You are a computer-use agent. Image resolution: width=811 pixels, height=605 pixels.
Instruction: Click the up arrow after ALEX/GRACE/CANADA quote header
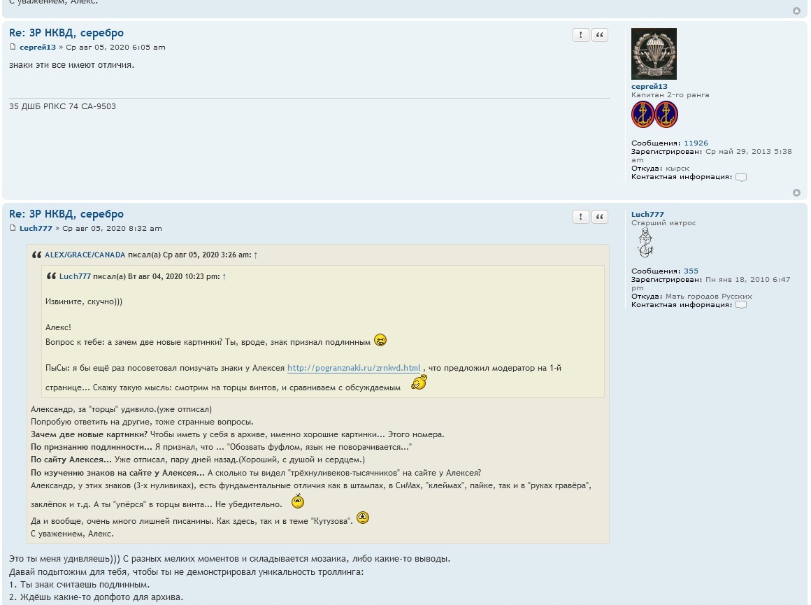tap(255, 255)
